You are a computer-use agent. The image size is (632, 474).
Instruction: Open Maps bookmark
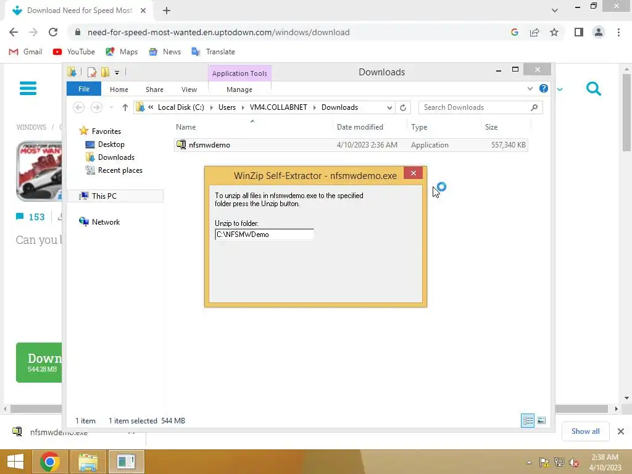tap(122, 52)
